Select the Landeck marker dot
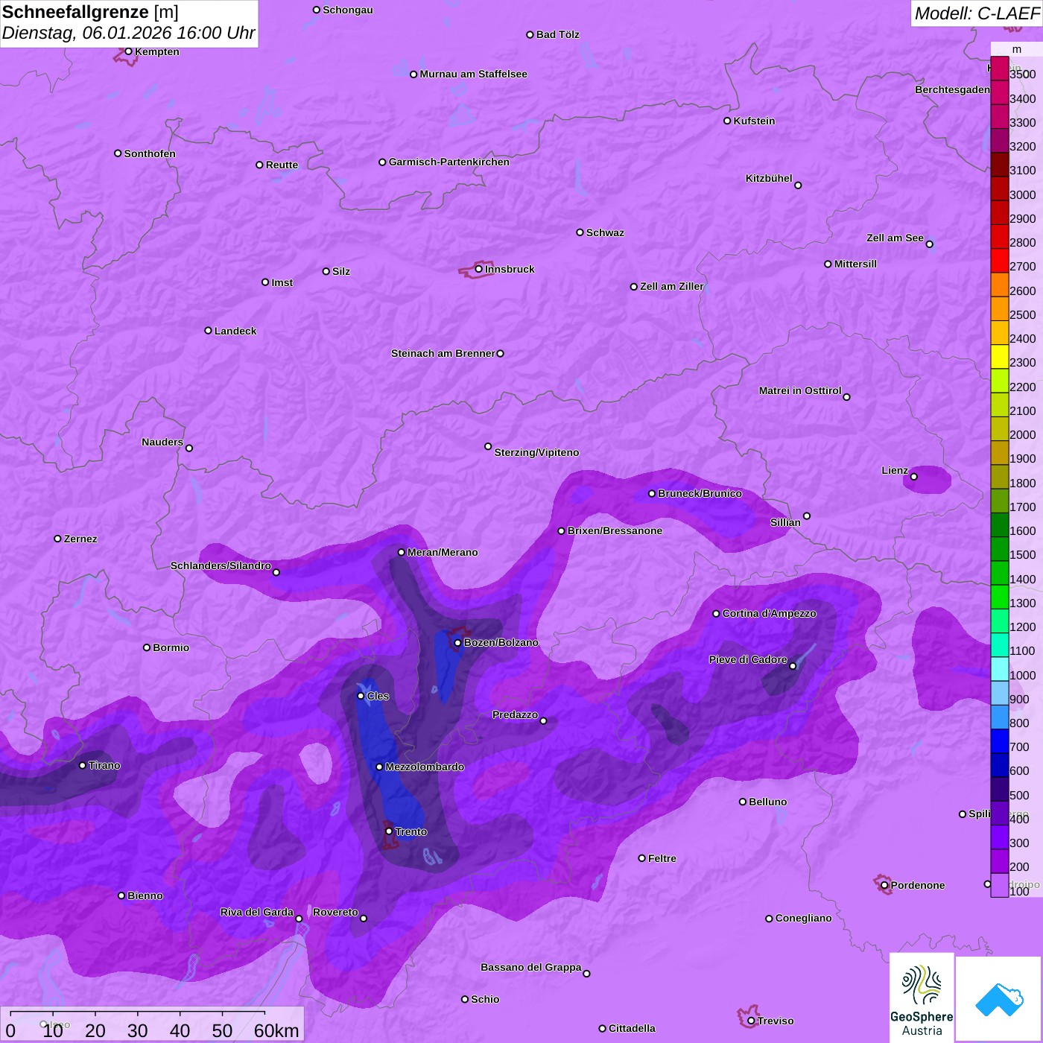 208,331
